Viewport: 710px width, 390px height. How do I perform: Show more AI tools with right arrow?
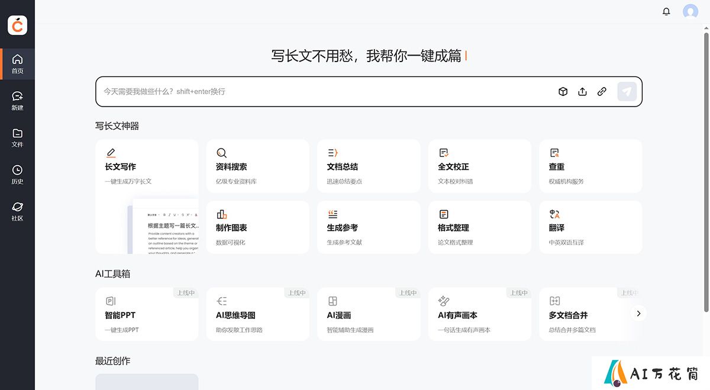coord(638,314)
